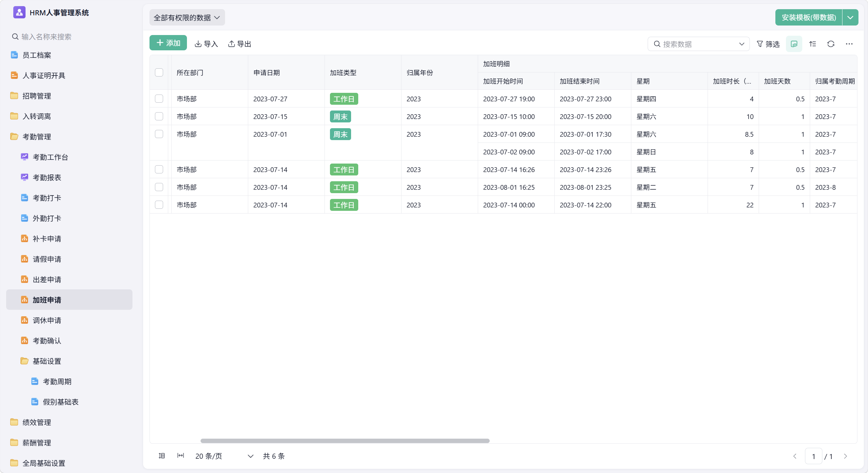Open the 全部有权限的数据 view dropdown
868x473 pixels.
coord(187,17)
